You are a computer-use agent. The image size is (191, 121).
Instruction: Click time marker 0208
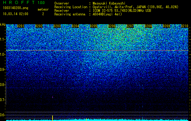click(x=148, y=26)
